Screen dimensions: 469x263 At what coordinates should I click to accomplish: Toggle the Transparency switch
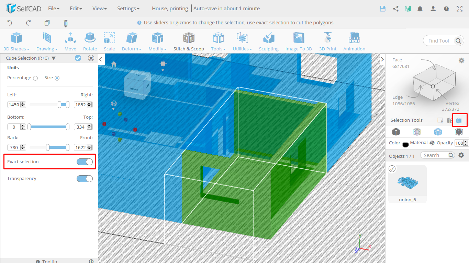[x=85, y=179]
